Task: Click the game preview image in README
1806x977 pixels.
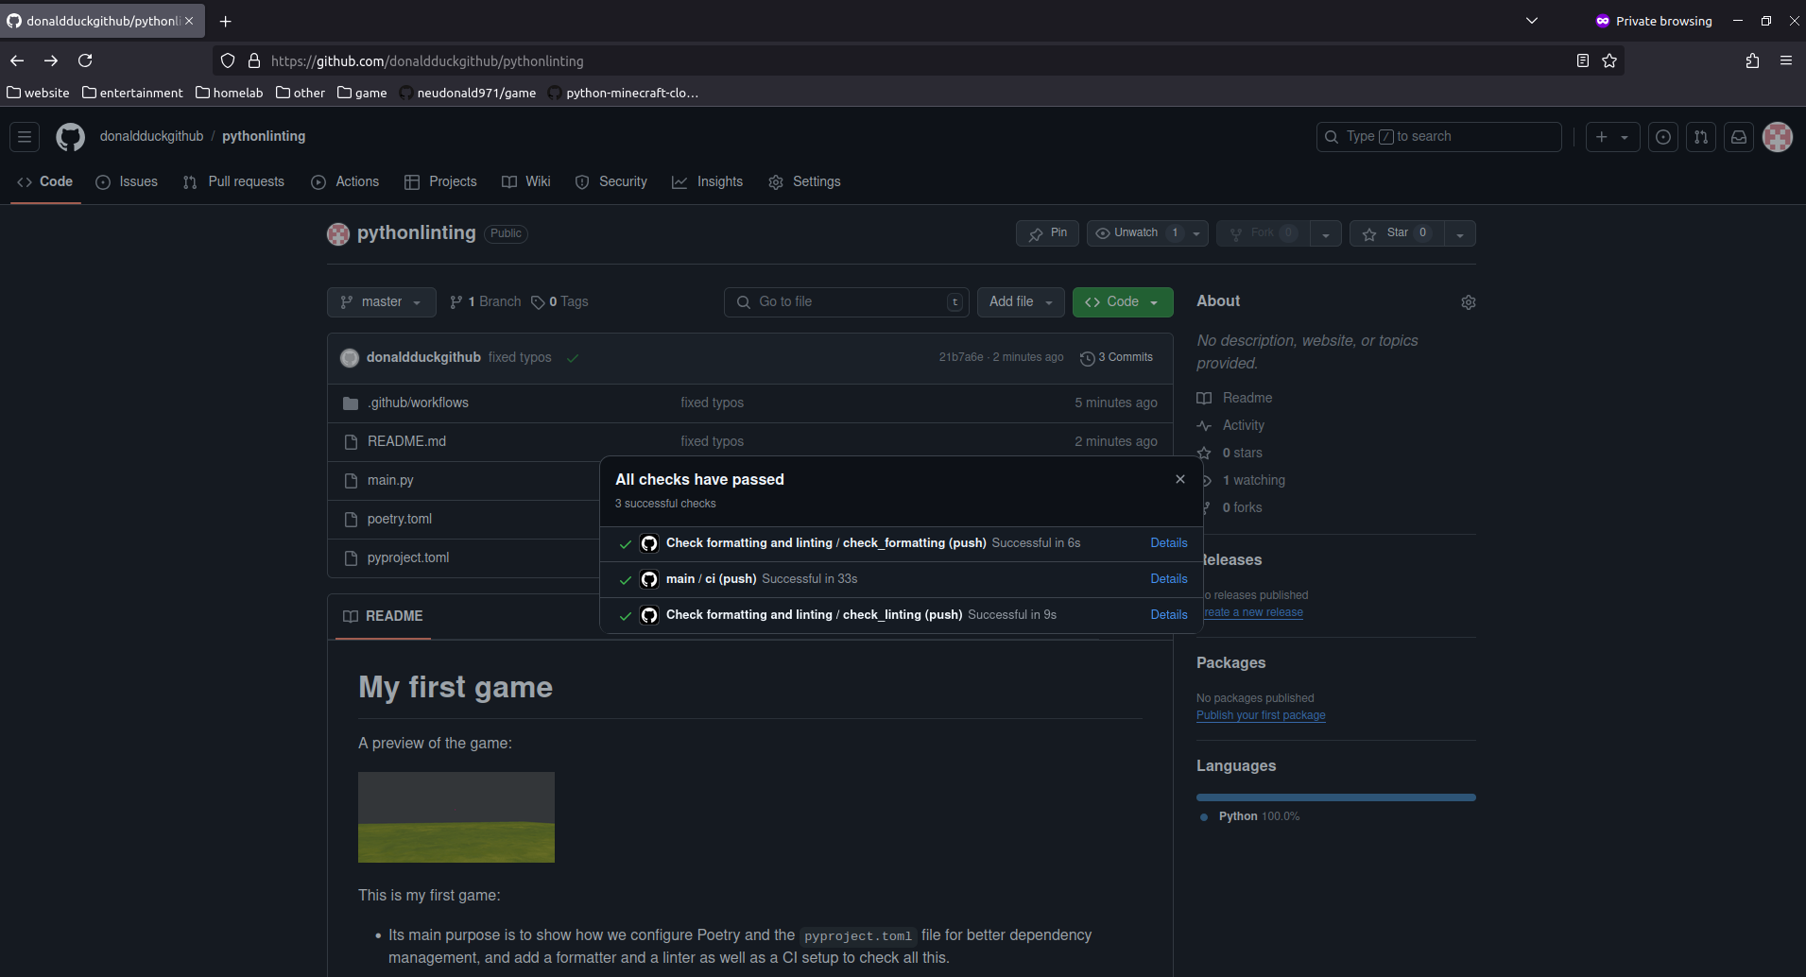Action: (x=456, y=817)
